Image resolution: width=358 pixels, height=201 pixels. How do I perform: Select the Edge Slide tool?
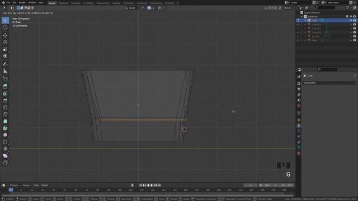tap(5, 142)
